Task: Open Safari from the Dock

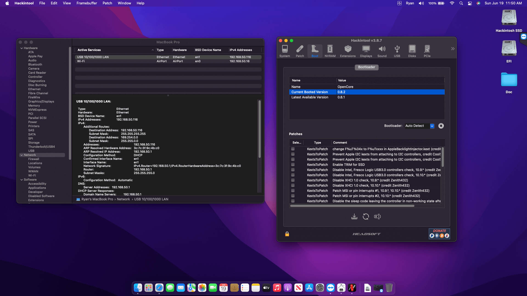Action: (x=159, y=288)
